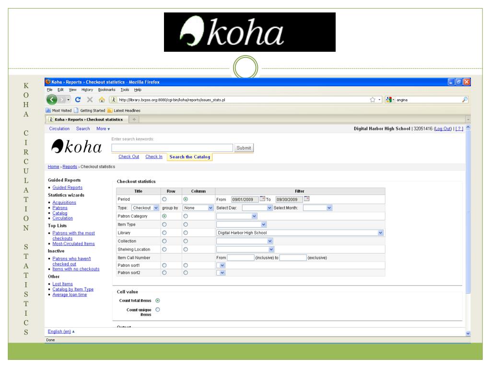The height and width of the screenshot is (368, 491).
Task: Open Latest Headlines feed bookmark
Action: [x=124, y=111]
